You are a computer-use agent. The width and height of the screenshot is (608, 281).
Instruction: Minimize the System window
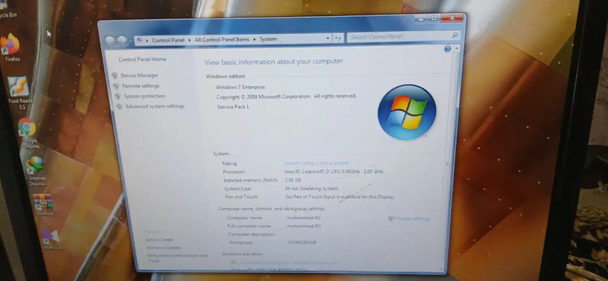(x=420, y=19)
